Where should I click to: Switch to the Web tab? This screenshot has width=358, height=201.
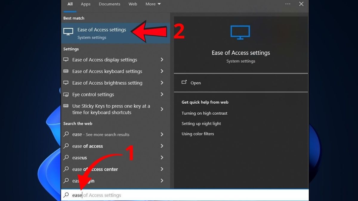(133, 4)
